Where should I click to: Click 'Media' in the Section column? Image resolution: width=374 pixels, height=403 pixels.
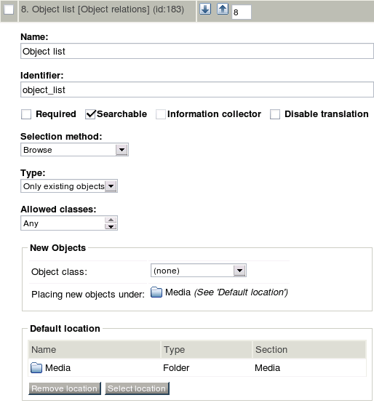(x=267, y=368)
